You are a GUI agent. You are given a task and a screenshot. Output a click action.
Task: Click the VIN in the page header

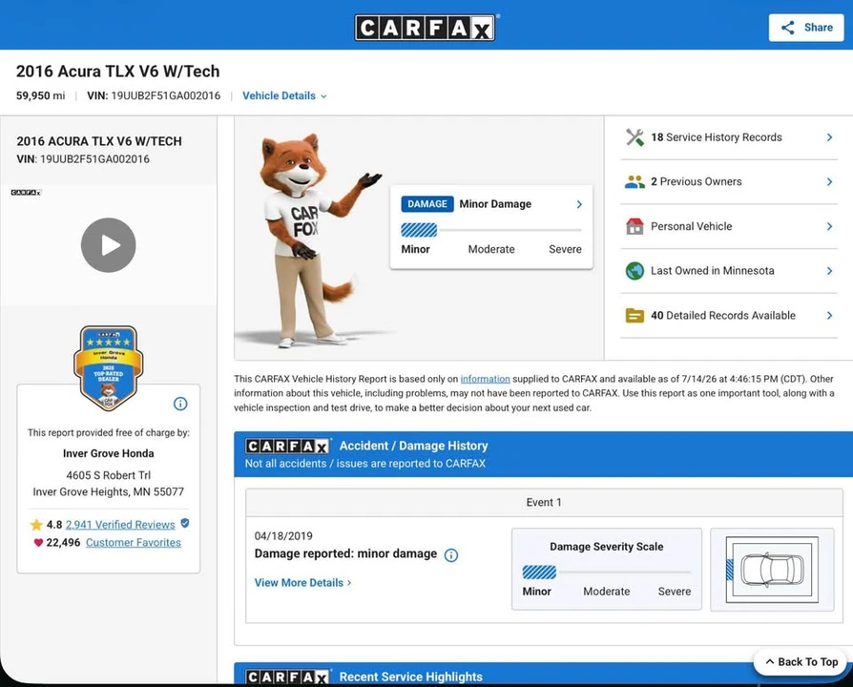click(x=154, y=95)
